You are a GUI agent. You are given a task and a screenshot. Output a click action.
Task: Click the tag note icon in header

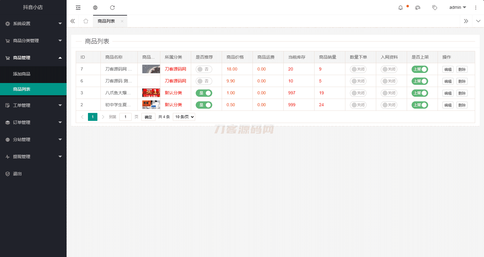click(435, 8)
